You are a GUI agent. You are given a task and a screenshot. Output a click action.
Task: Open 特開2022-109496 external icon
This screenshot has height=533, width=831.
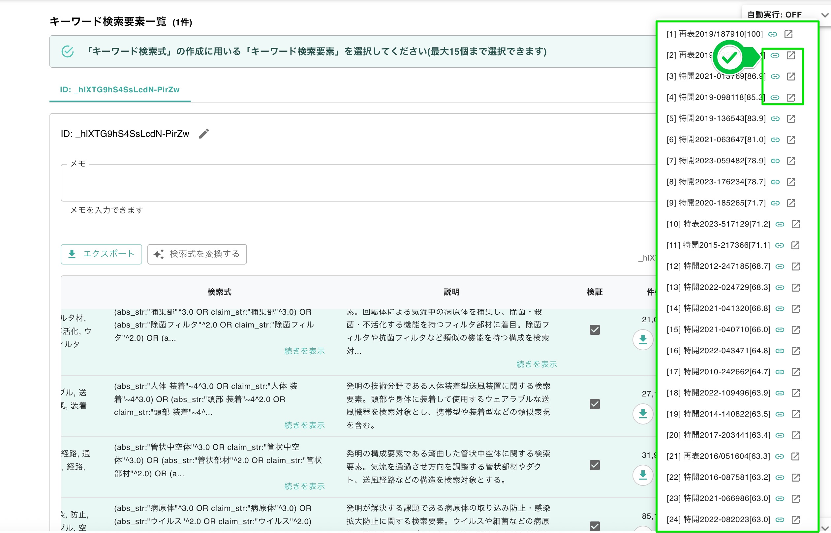tap(796, 393)
